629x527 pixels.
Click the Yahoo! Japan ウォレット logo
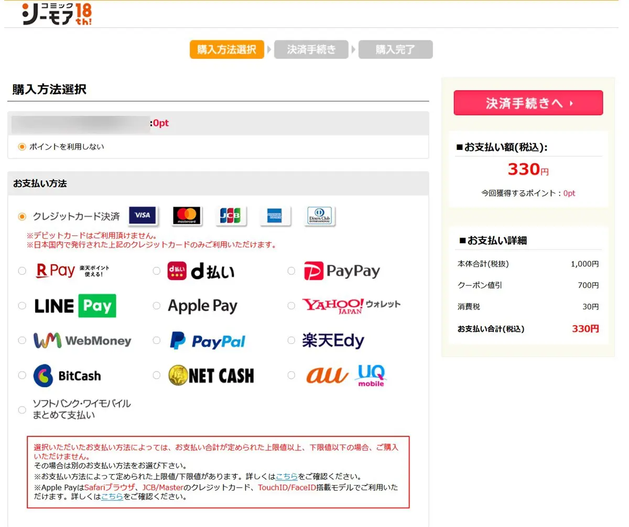pyautogui.click(x=351, y=305)
